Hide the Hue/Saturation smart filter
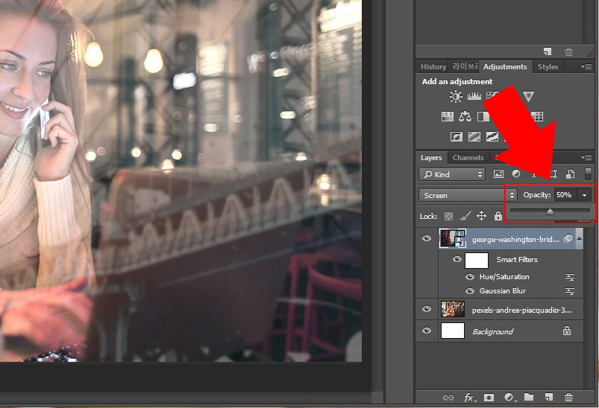599x408 pixels. point(470,277)
